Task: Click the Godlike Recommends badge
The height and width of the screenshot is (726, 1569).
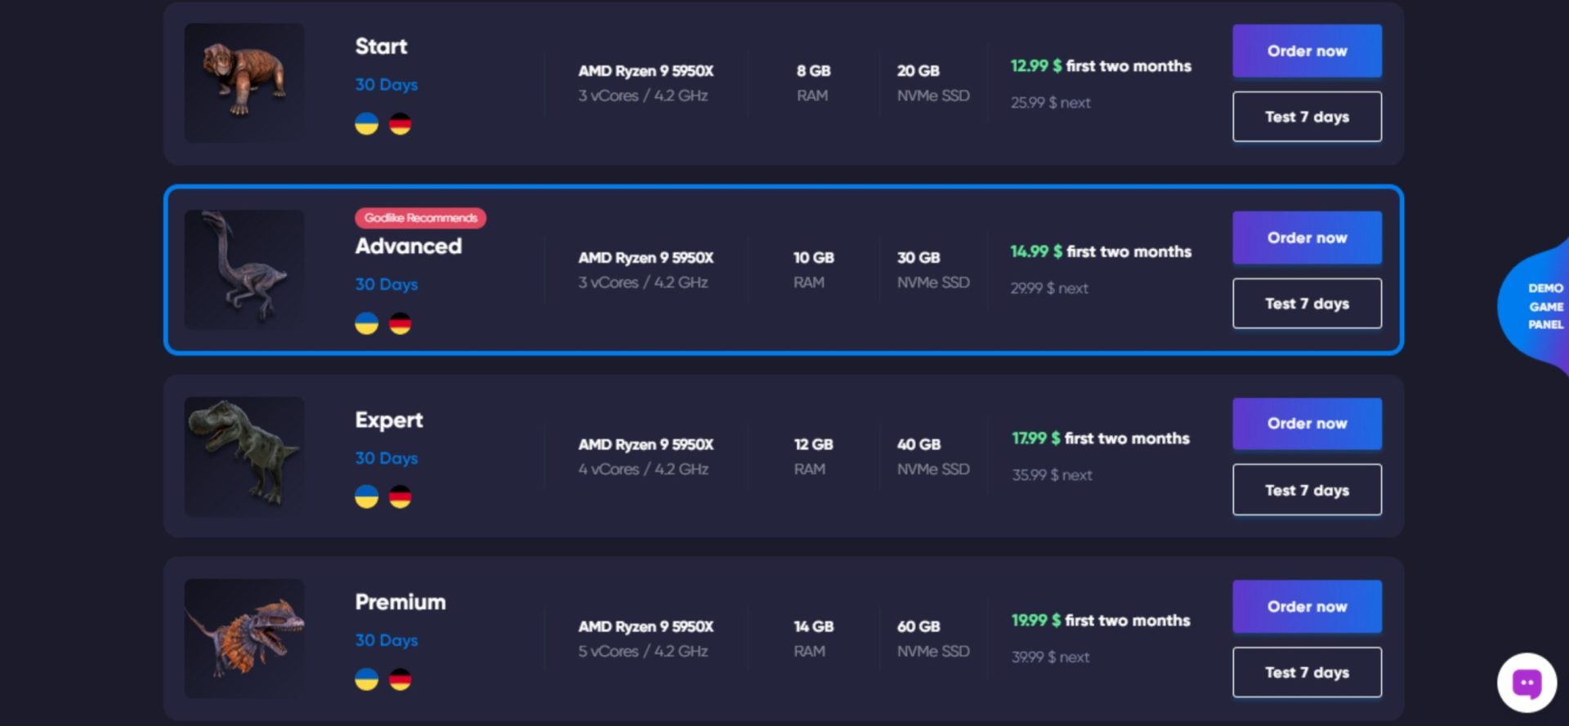Action: tap(420, 218)
